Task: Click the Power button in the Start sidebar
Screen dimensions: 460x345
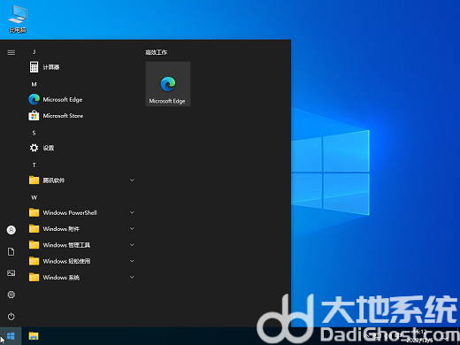Action: tap(11, 317)
